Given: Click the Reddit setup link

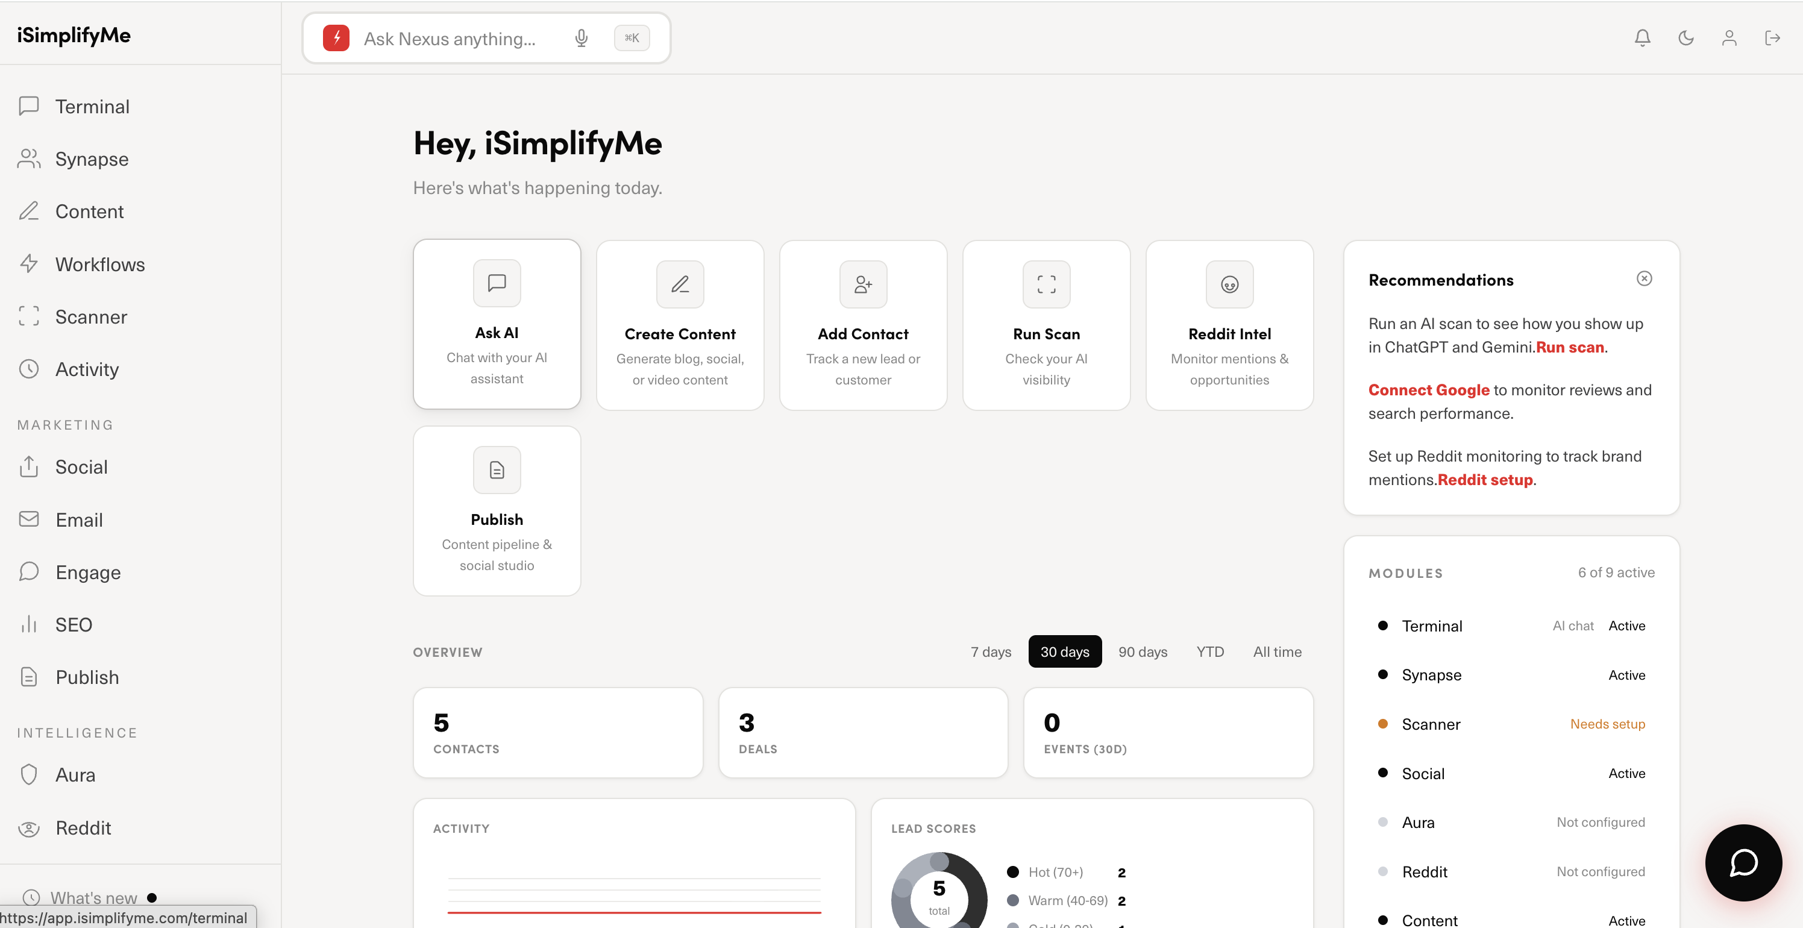Looking at the screenshot, I should pos(1485,480).
